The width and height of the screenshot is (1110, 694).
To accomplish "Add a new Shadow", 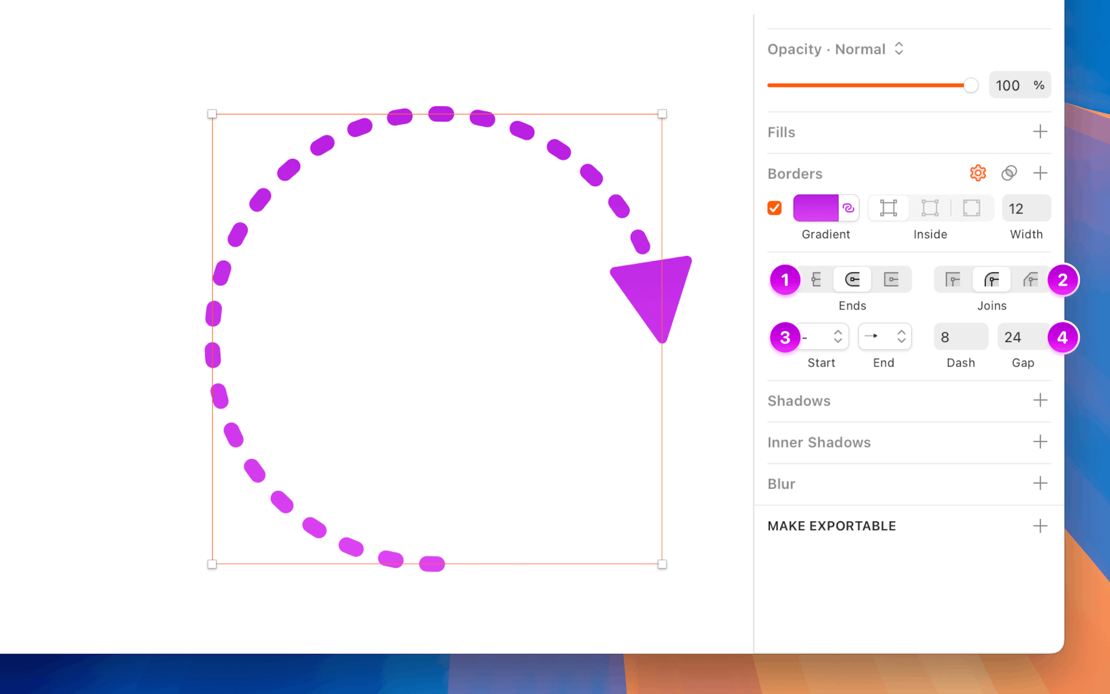I will tap(1040, 400).
